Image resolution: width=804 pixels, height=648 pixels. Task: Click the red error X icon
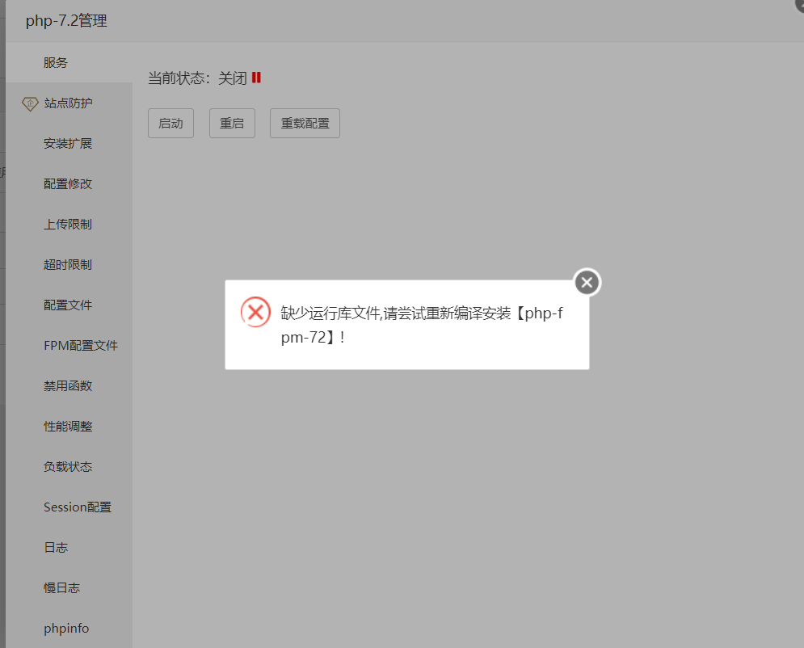coord(255,312)
